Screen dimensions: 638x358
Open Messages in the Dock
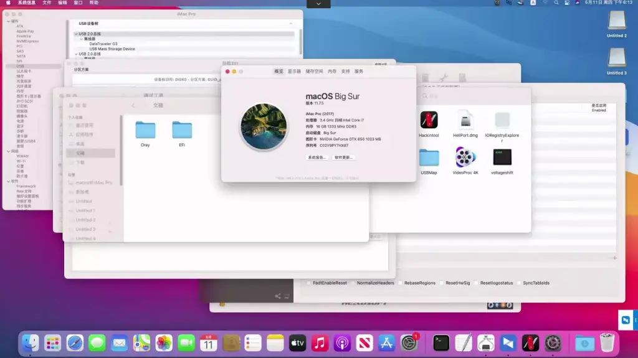tap(97, 343)
